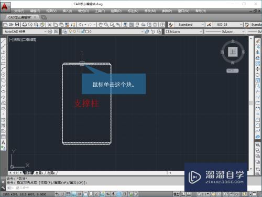Click the Help question mark icon
Screen dimensions: 262x197
point(162,25)
